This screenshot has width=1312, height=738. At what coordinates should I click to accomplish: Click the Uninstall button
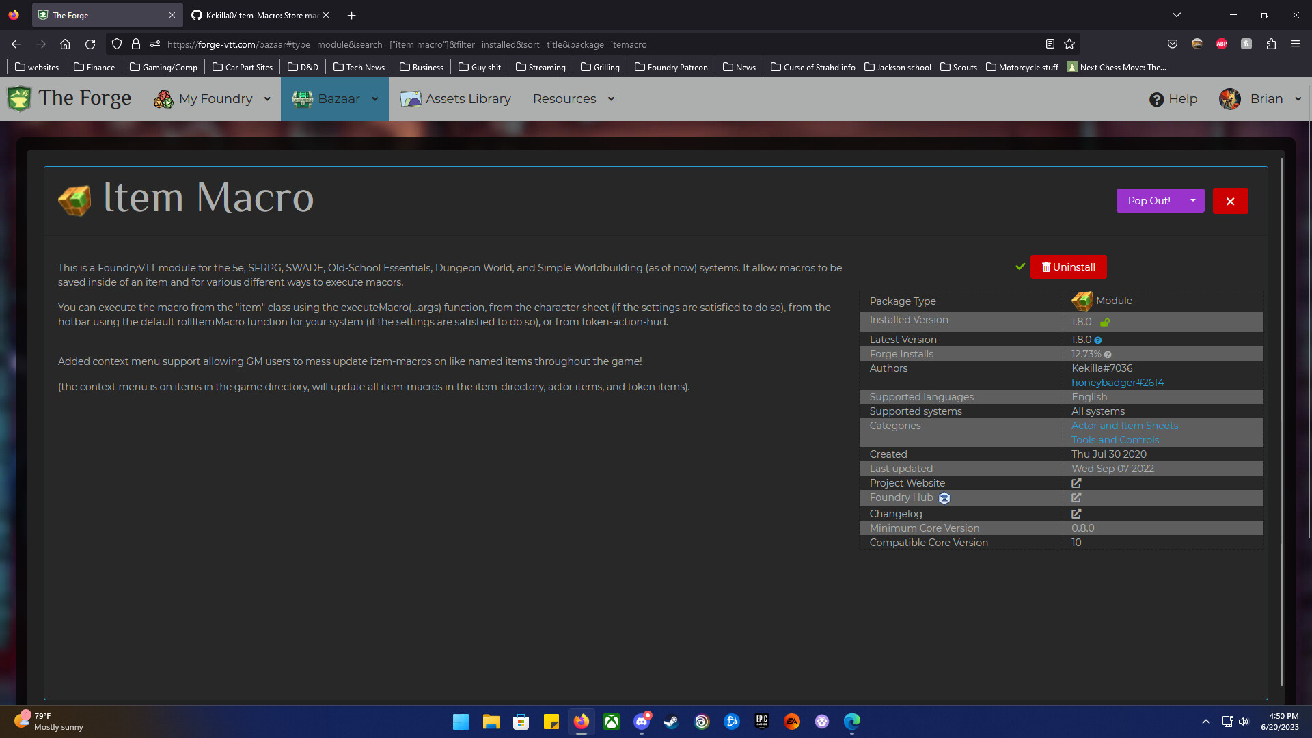(x=1068, y=267)
